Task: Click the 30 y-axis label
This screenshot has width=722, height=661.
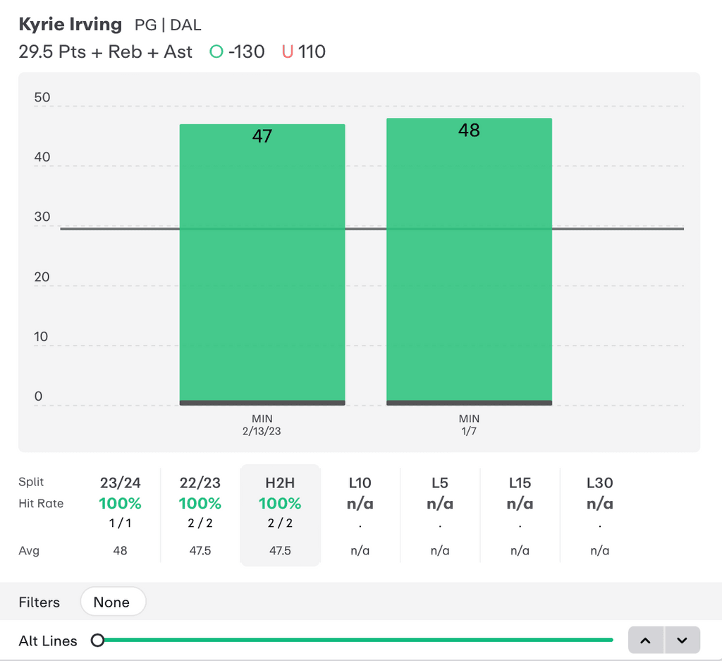Action: pyautogui.click(x=42, y=217)
